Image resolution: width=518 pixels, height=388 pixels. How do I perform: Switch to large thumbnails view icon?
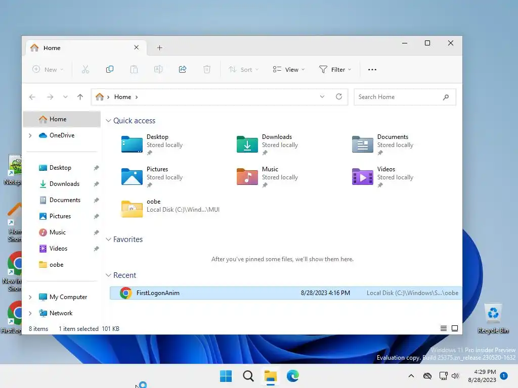(455, 328)
